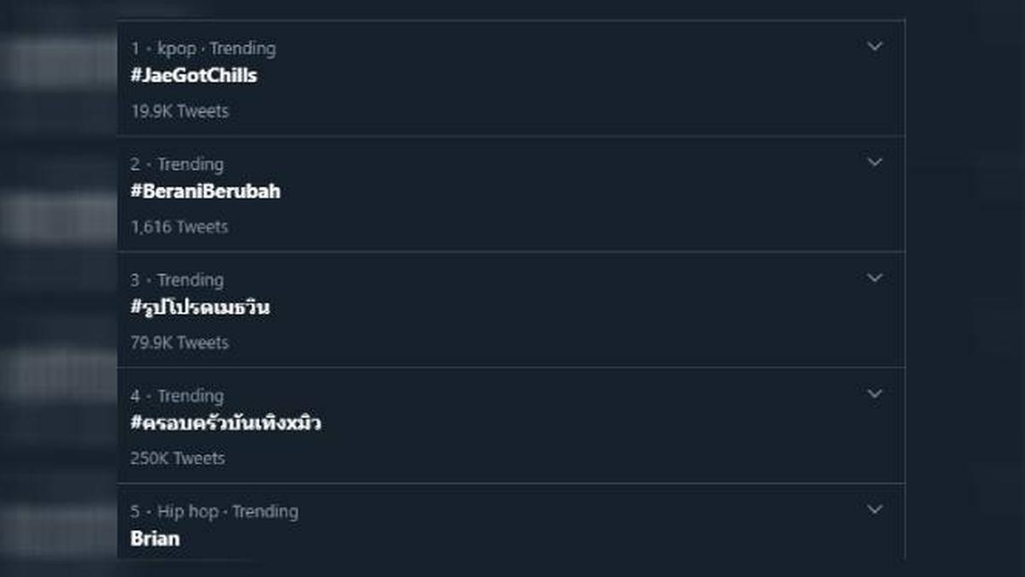Image resolution: width=1025 pixels, height=577 pixels.
Task: Expand options for the #ครอบครัวบันเทิงxมิว trend
Action: pyautogui.click(x=874, y=394)
